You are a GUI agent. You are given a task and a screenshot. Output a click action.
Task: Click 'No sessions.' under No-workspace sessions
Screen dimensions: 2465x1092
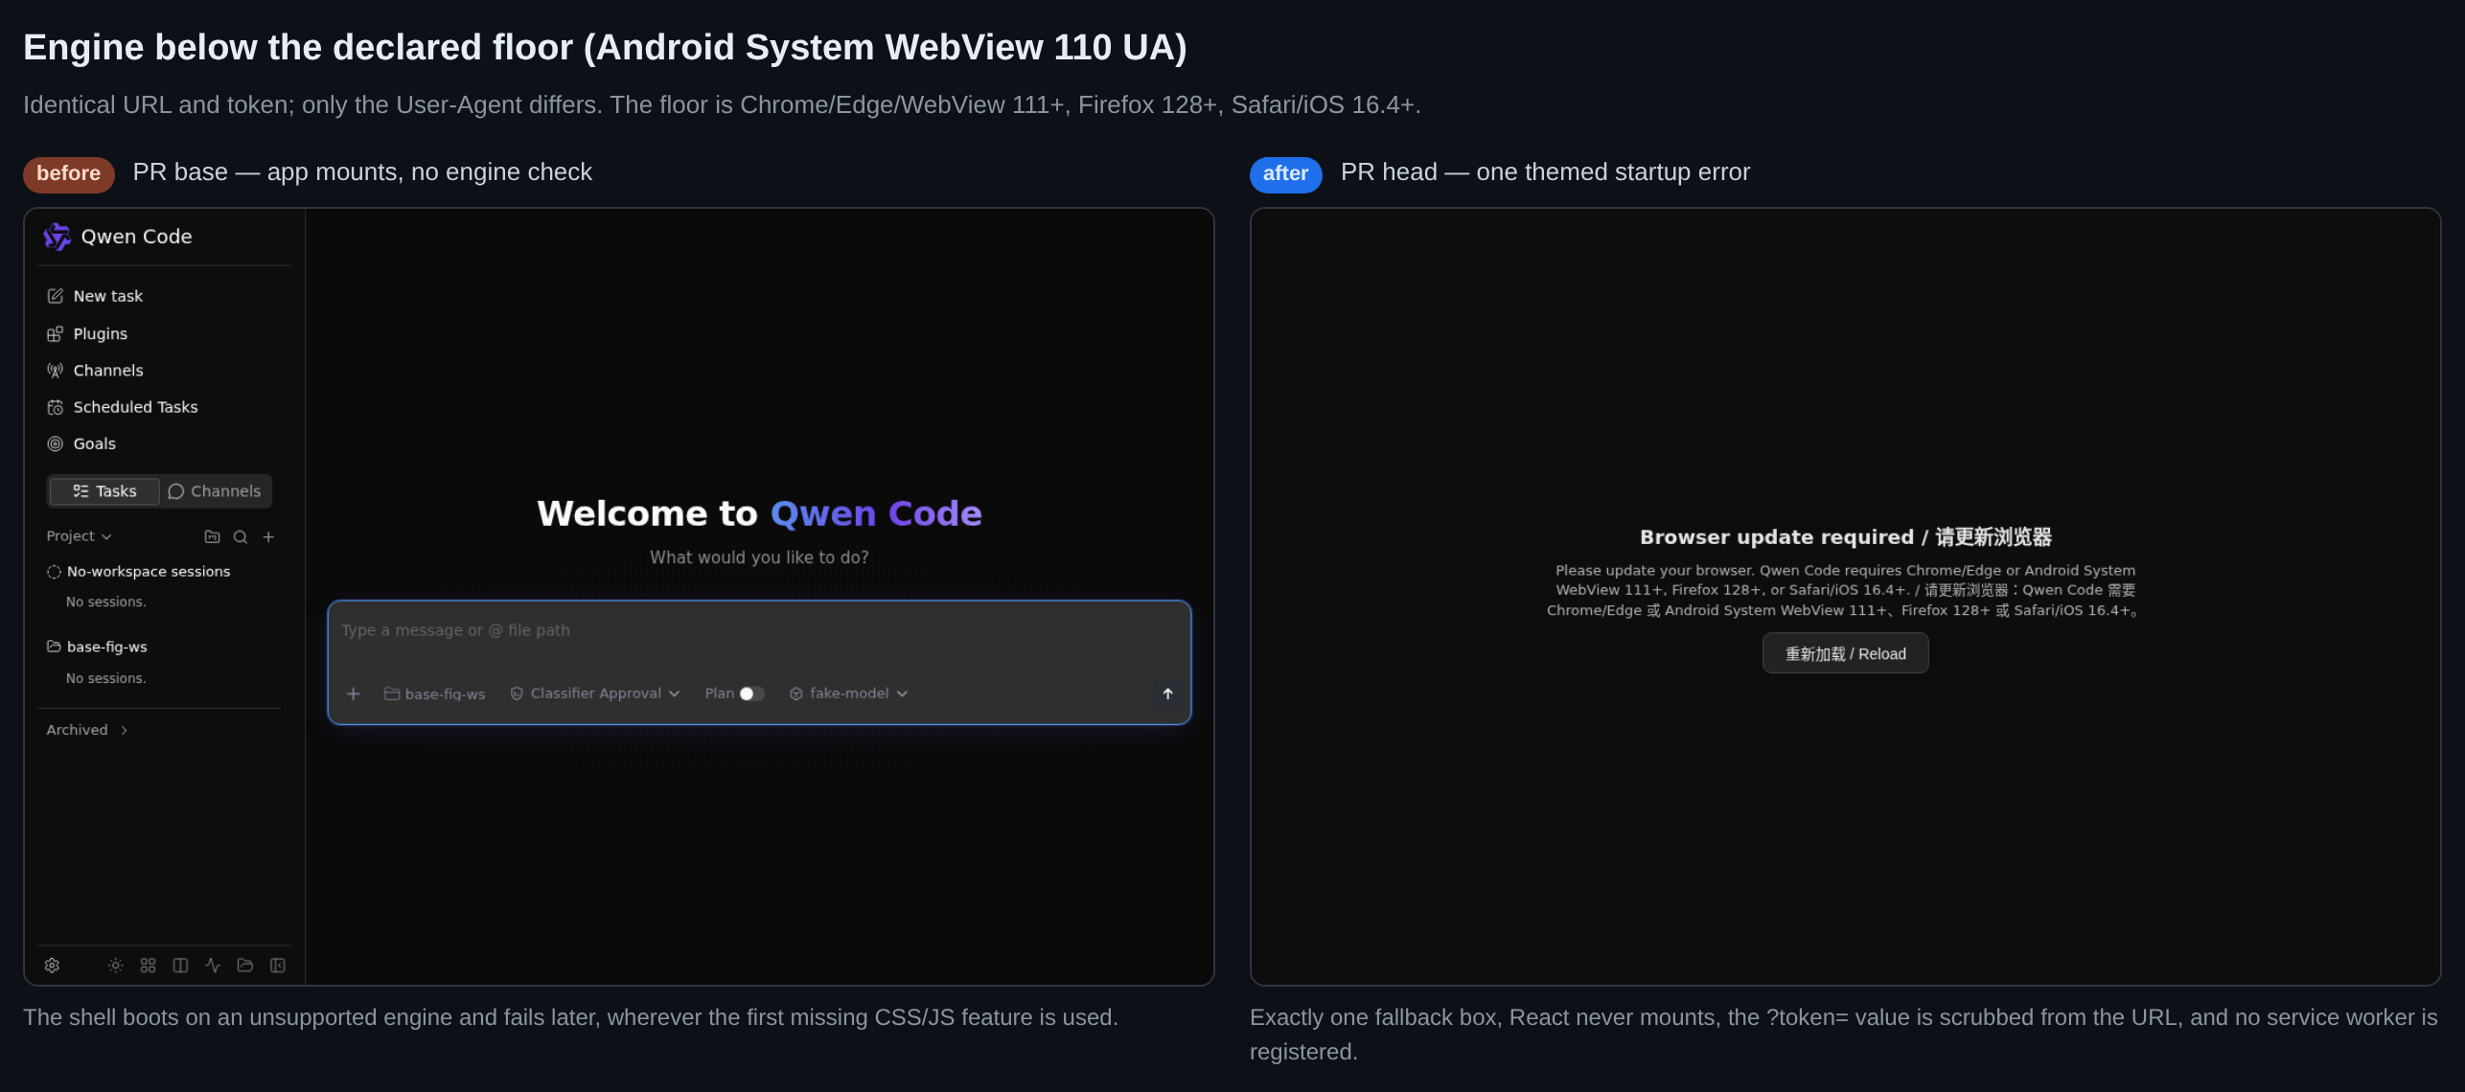(105, 602)
